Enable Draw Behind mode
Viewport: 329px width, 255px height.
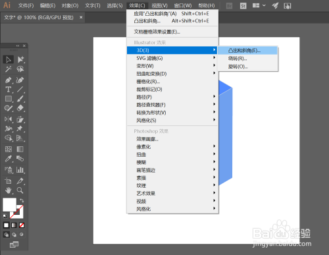(14, 235)
